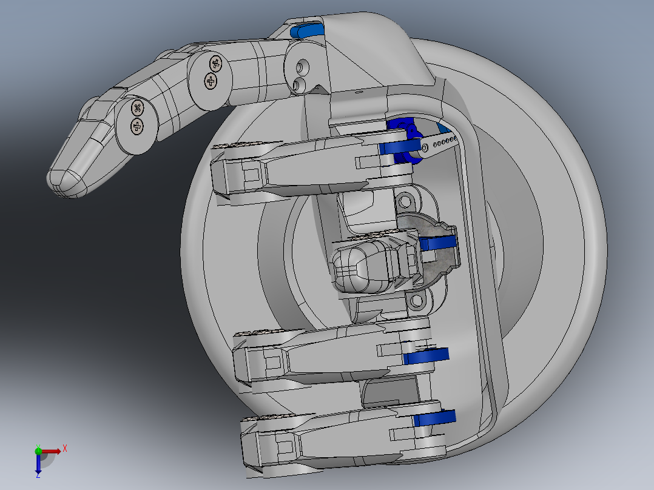Select the blue pin on the short center finger
This screenshot has height=490, width=654.
(437, 243)
